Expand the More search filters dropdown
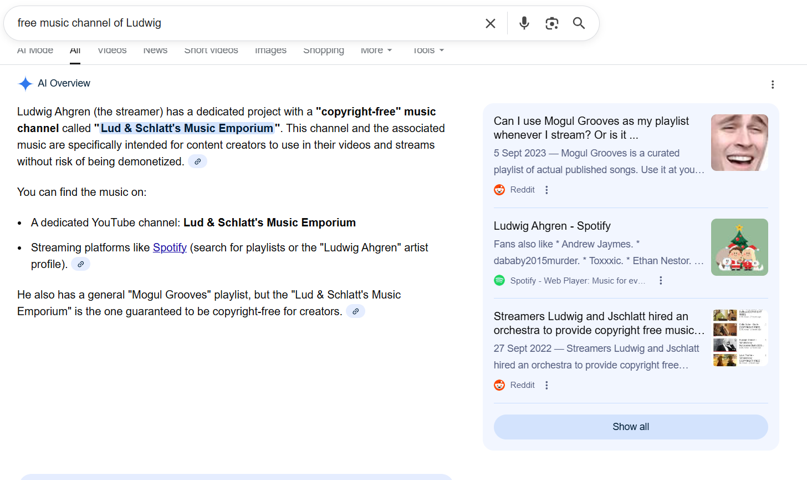Viewport: 807px width, 480px height. pyautogui.click(x=376, y=50)
